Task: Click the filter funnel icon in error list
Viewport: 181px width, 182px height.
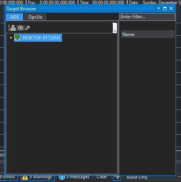Action: tap(117, 178)
